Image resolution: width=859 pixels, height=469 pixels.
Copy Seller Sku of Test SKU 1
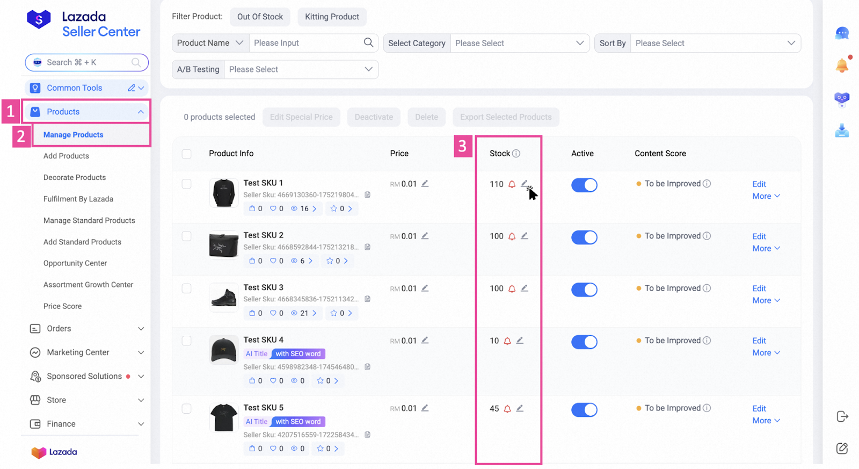pos(368,195)
